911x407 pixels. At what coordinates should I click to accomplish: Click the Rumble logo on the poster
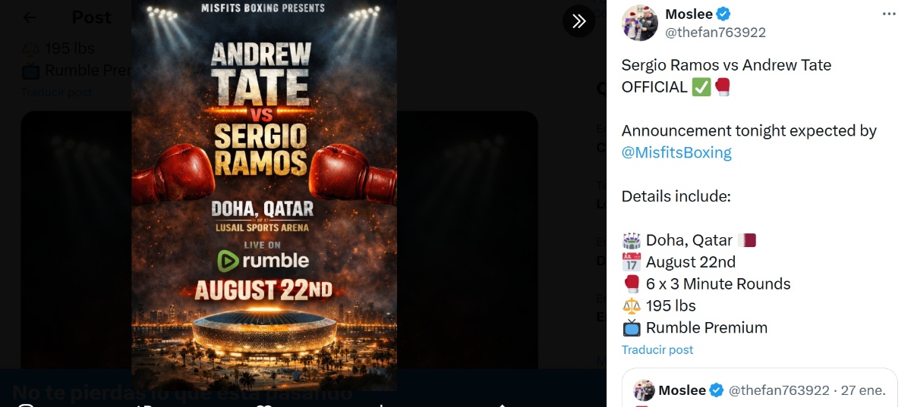pos(263,261)
